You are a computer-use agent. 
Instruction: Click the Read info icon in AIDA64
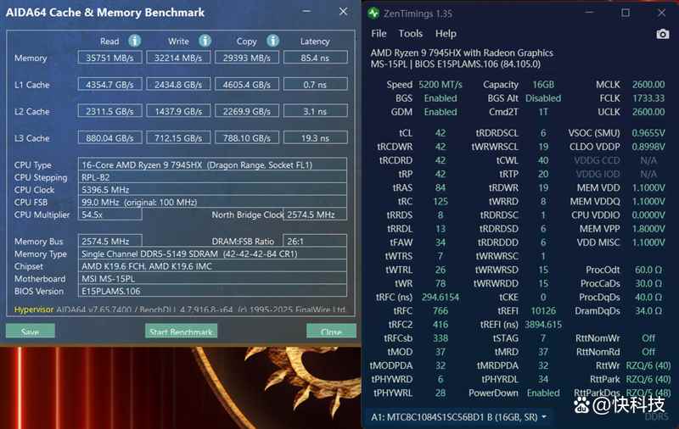[135, 41]
